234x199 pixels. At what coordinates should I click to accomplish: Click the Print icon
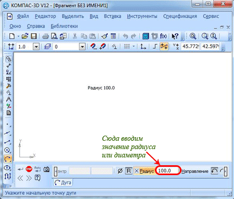click(x=45, y=36)
